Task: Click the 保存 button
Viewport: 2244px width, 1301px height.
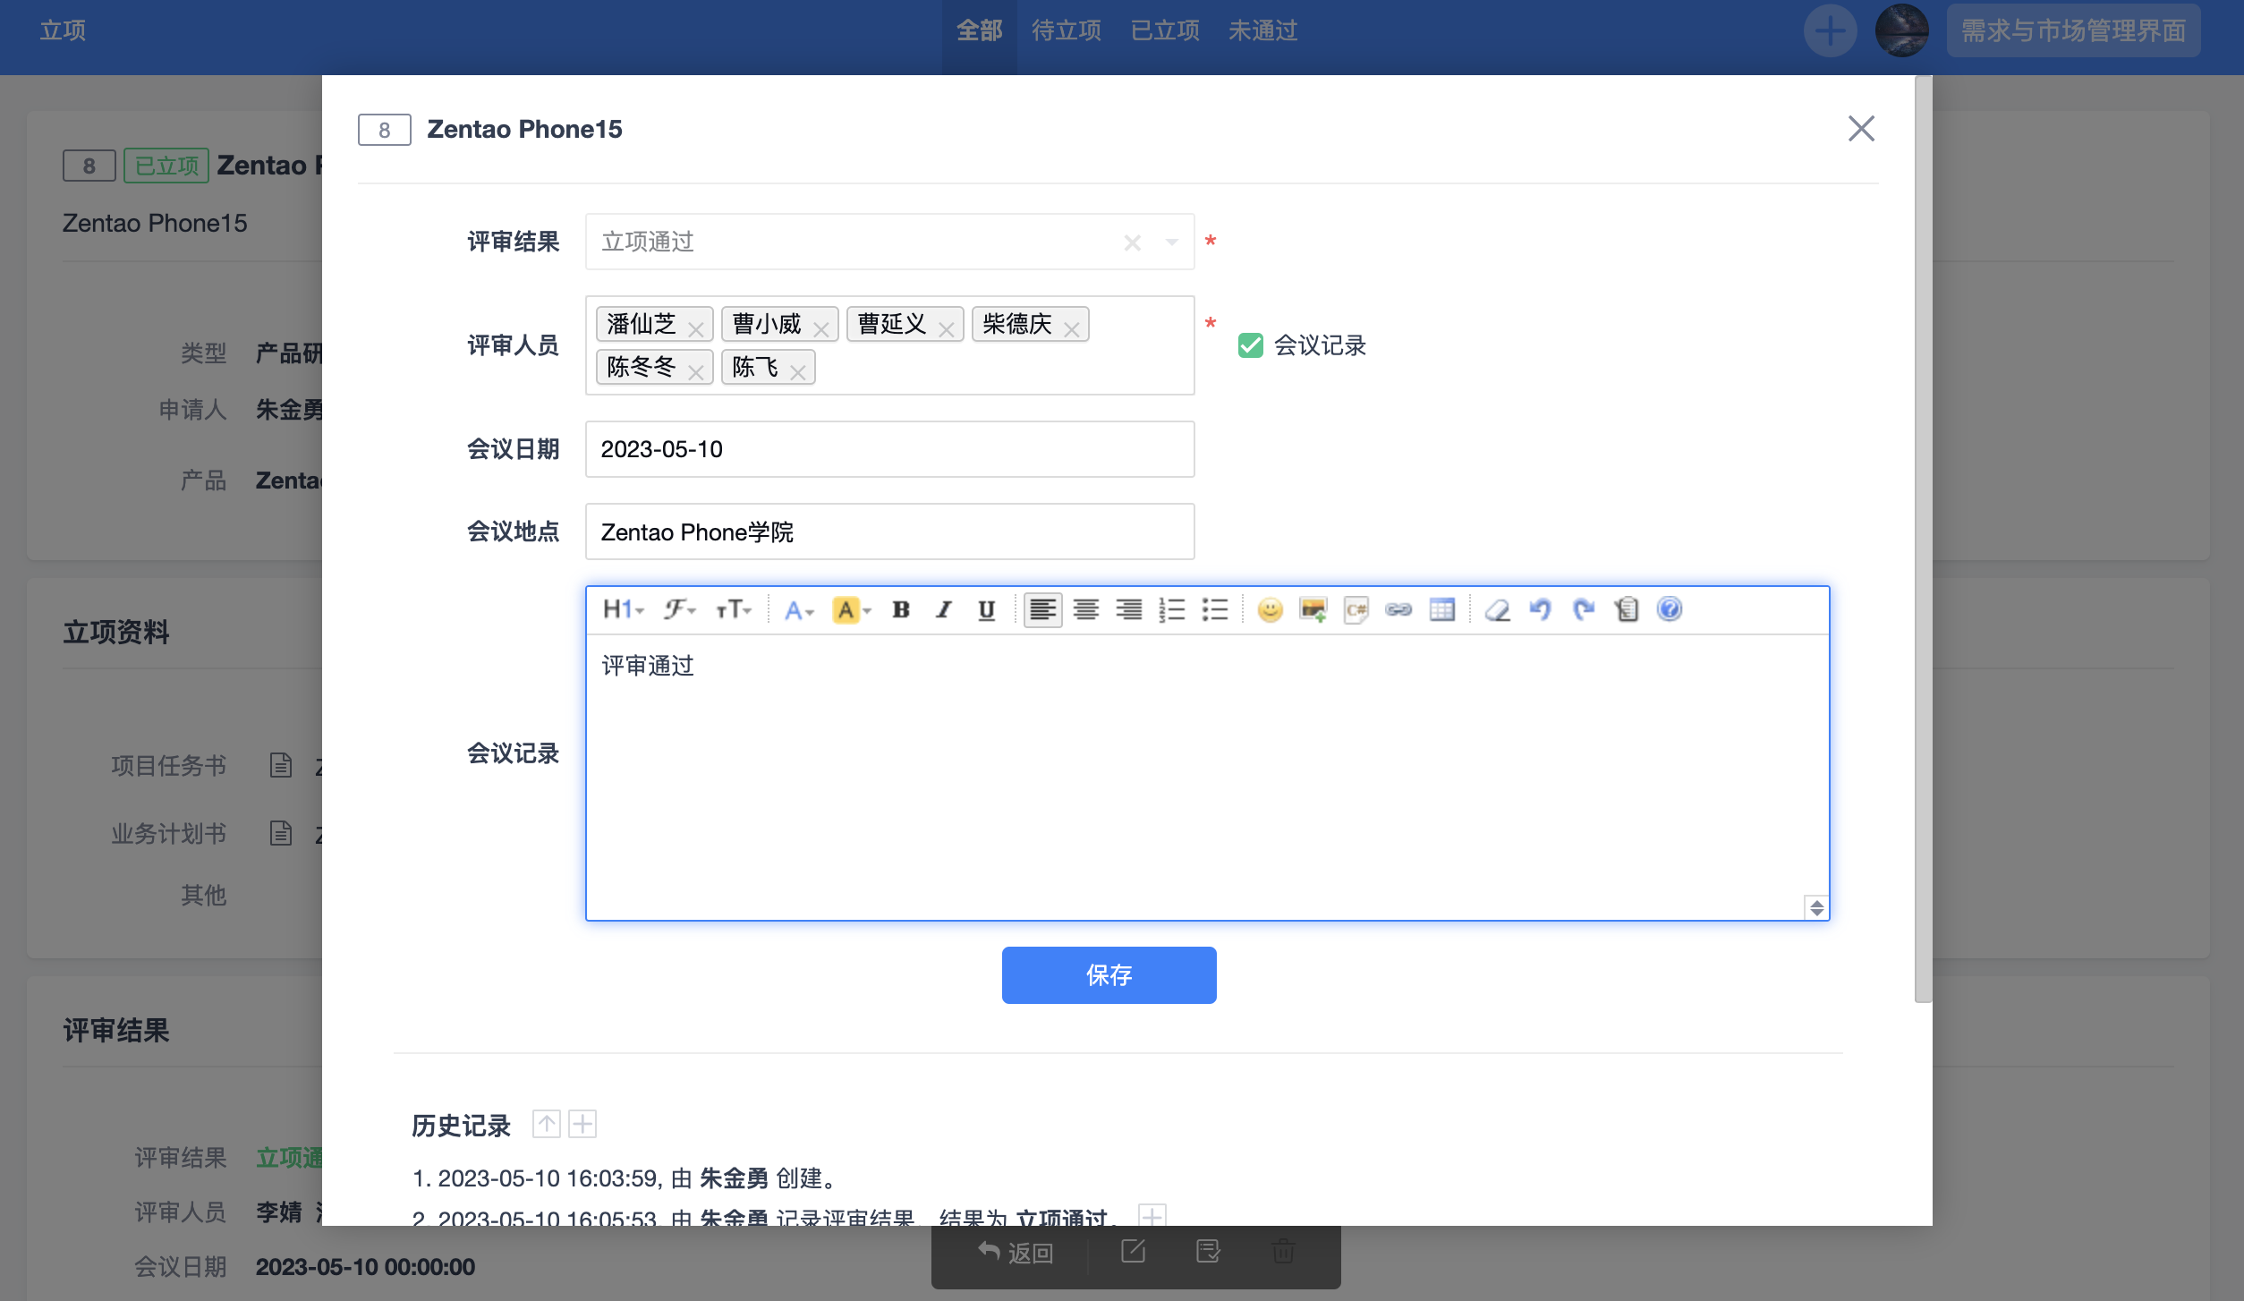Action: coord(1109,975)
